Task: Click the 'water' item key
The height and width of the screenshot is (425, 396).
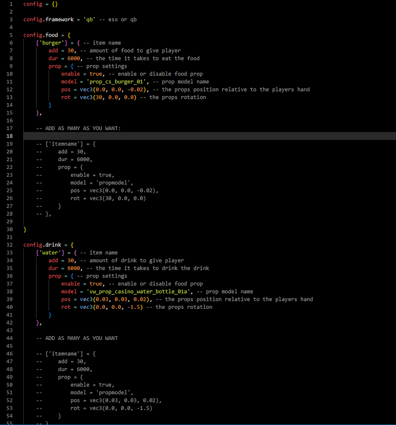Action: pos(48,253)
